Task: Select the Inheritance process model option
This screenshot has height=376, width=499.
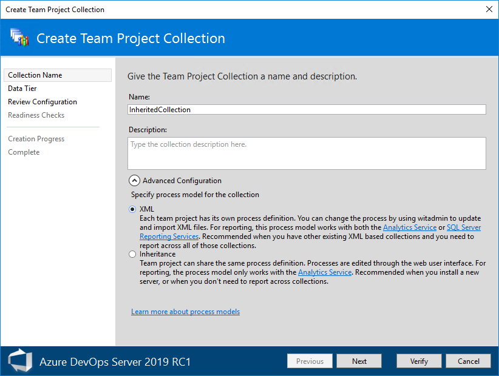Action: (133, 254)
